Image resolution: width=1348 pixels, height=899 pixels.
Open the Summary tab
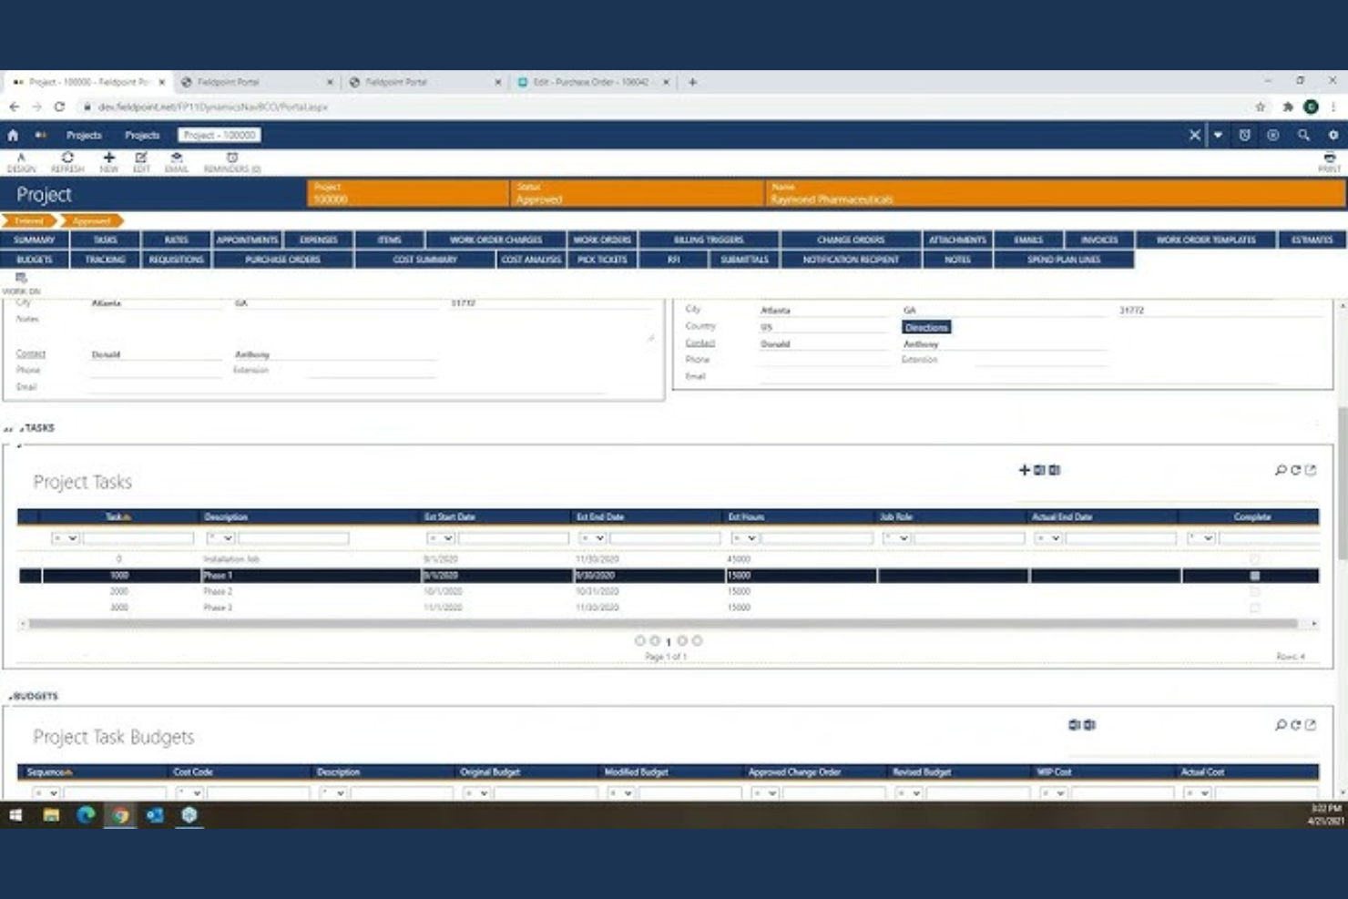tap(35, 240)
